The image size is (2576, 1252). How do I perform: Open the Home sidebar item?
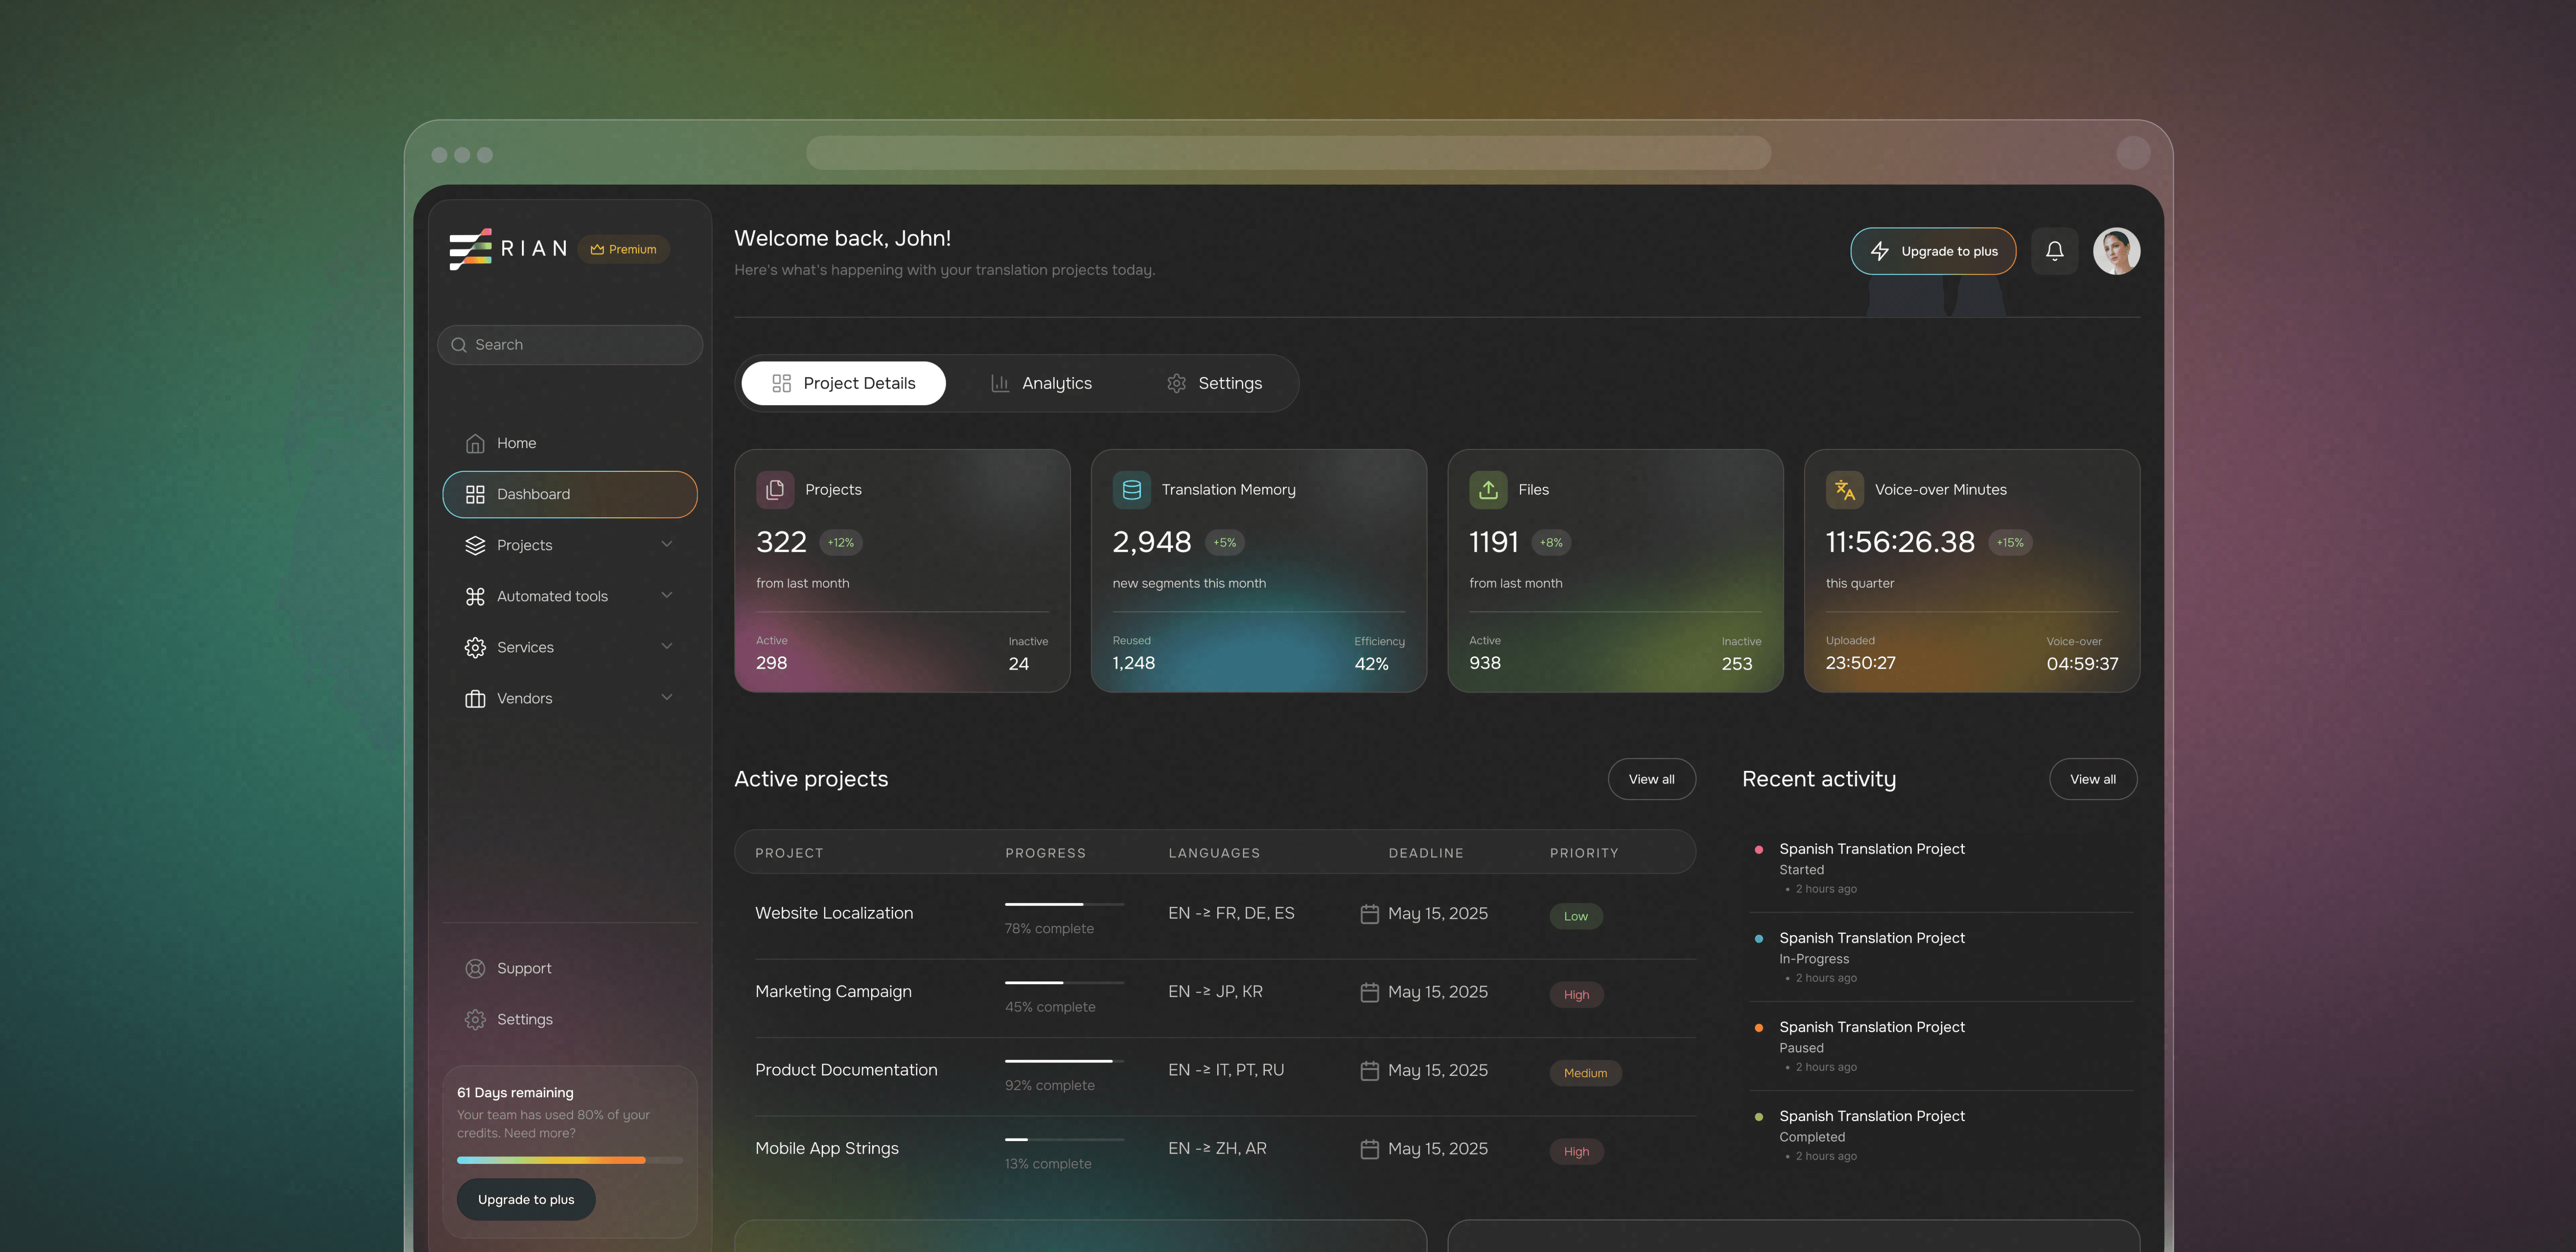[516, 443]
